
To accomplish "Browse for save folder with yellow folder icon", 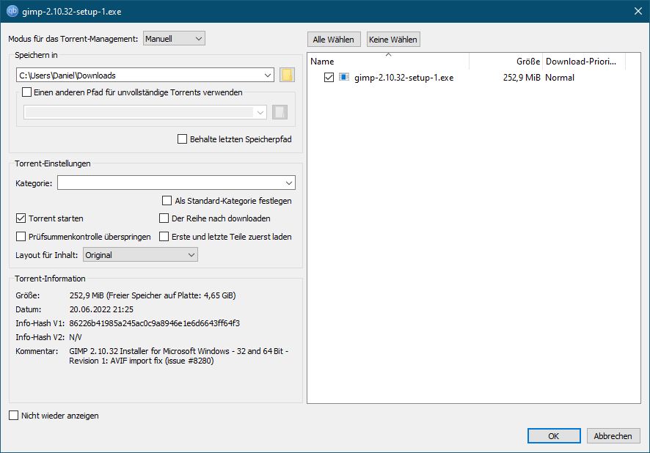I will [x=287, y=75].
